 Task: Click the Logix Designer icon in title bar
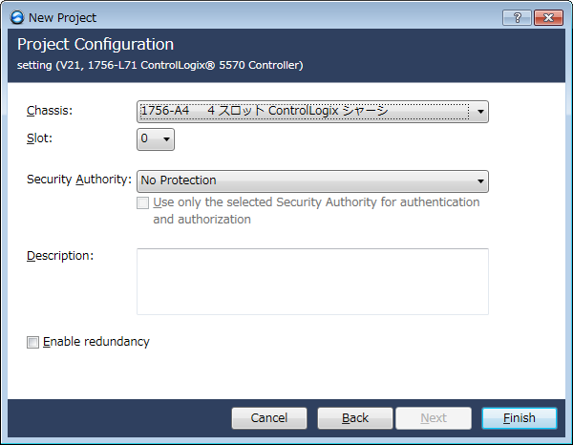click(16, 17)
